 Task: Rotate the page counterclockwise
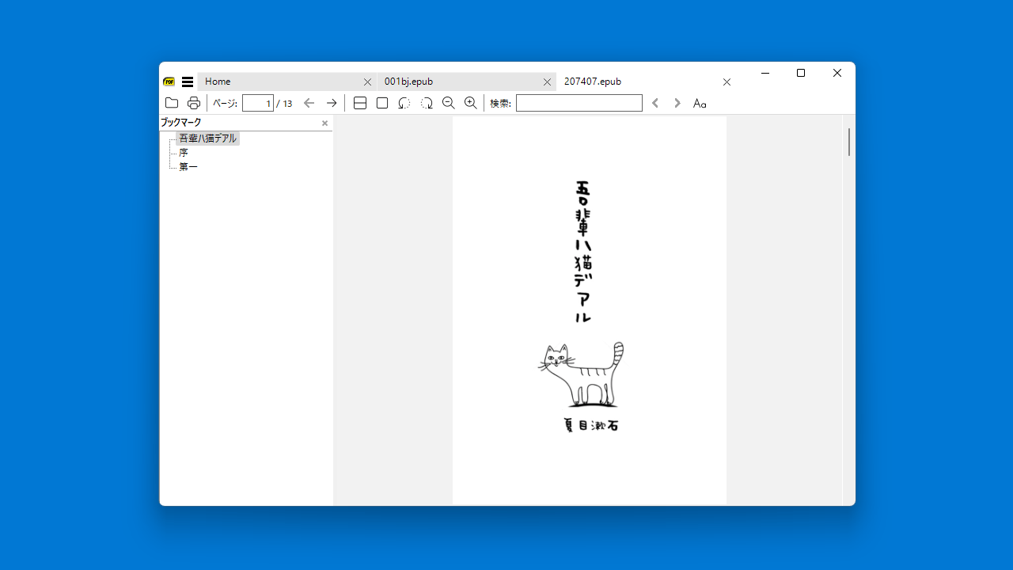[404, 103]
